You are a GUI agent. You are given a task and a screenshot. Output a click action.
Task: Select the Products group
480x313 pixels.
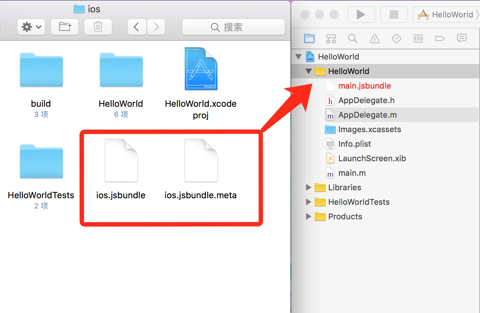tap(345, 216)
